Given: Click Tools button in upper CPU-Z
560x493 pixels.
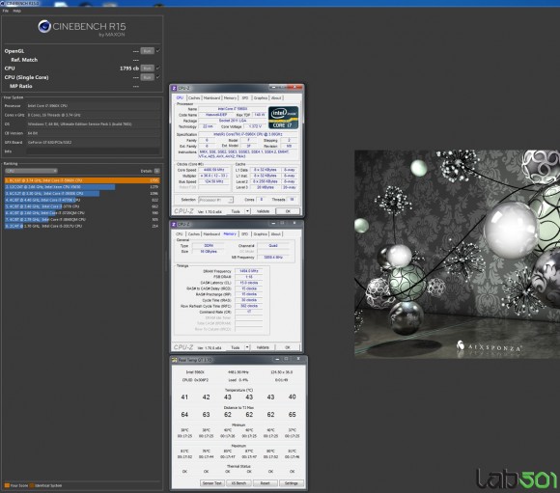Looking at the screenshot, I should pyautogui.click(x=236, y=211).
